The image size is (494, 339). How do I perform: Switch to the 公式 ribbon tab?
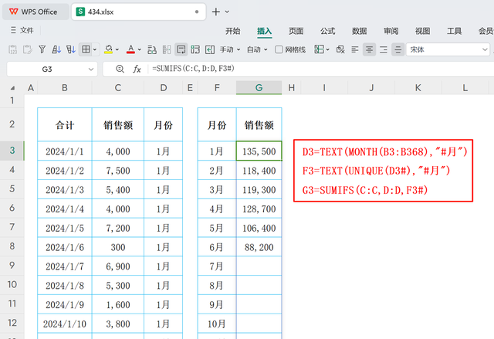click(327, 31)
